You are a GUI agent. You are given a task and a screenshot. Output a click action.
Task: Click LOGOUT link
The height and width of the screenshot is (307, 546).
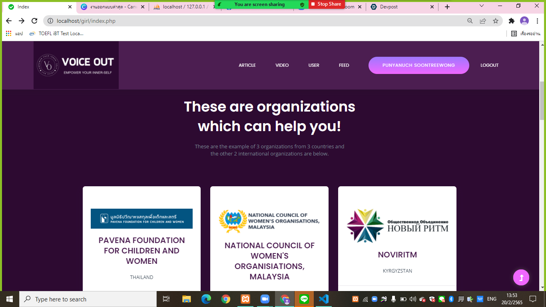click(490, 65)
